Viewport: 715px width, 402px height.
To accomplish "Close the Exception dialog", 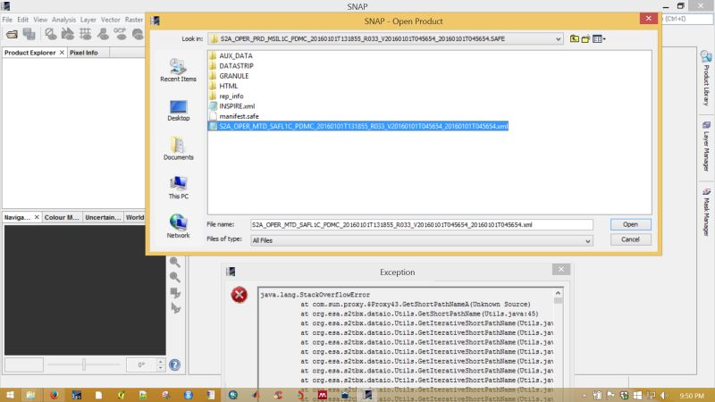I will pyautogui.click(x=561, y=270).
